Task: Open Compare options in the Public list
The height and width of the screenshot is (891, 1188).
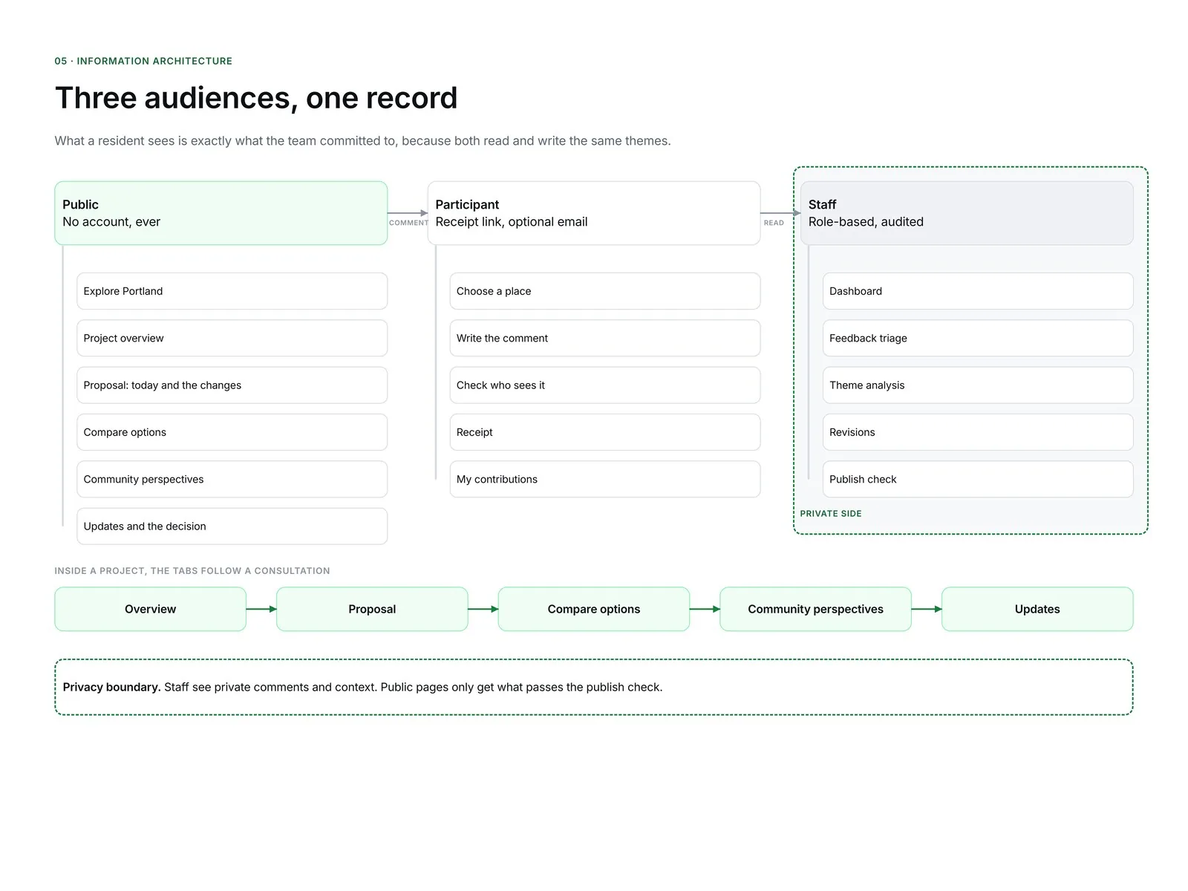Action: coord(232,432)
